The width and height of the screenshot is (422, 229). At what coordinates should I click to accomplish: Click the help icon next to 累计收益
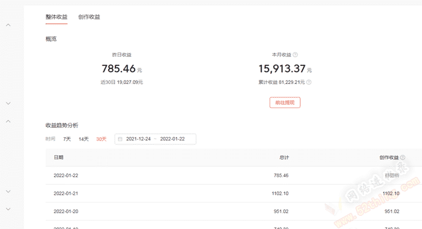click(309, 82)
